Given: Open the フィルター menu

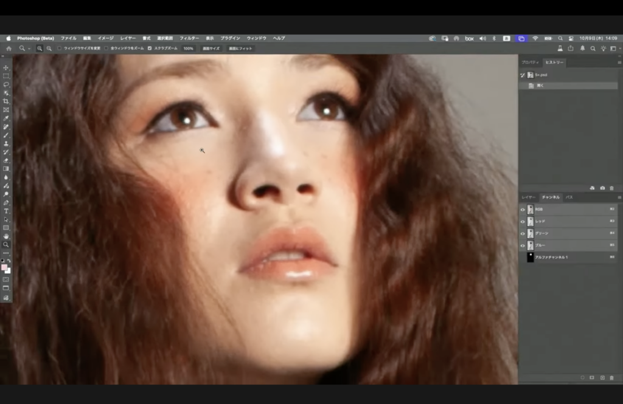Looking at the screenshot, I should click(189, 38).
